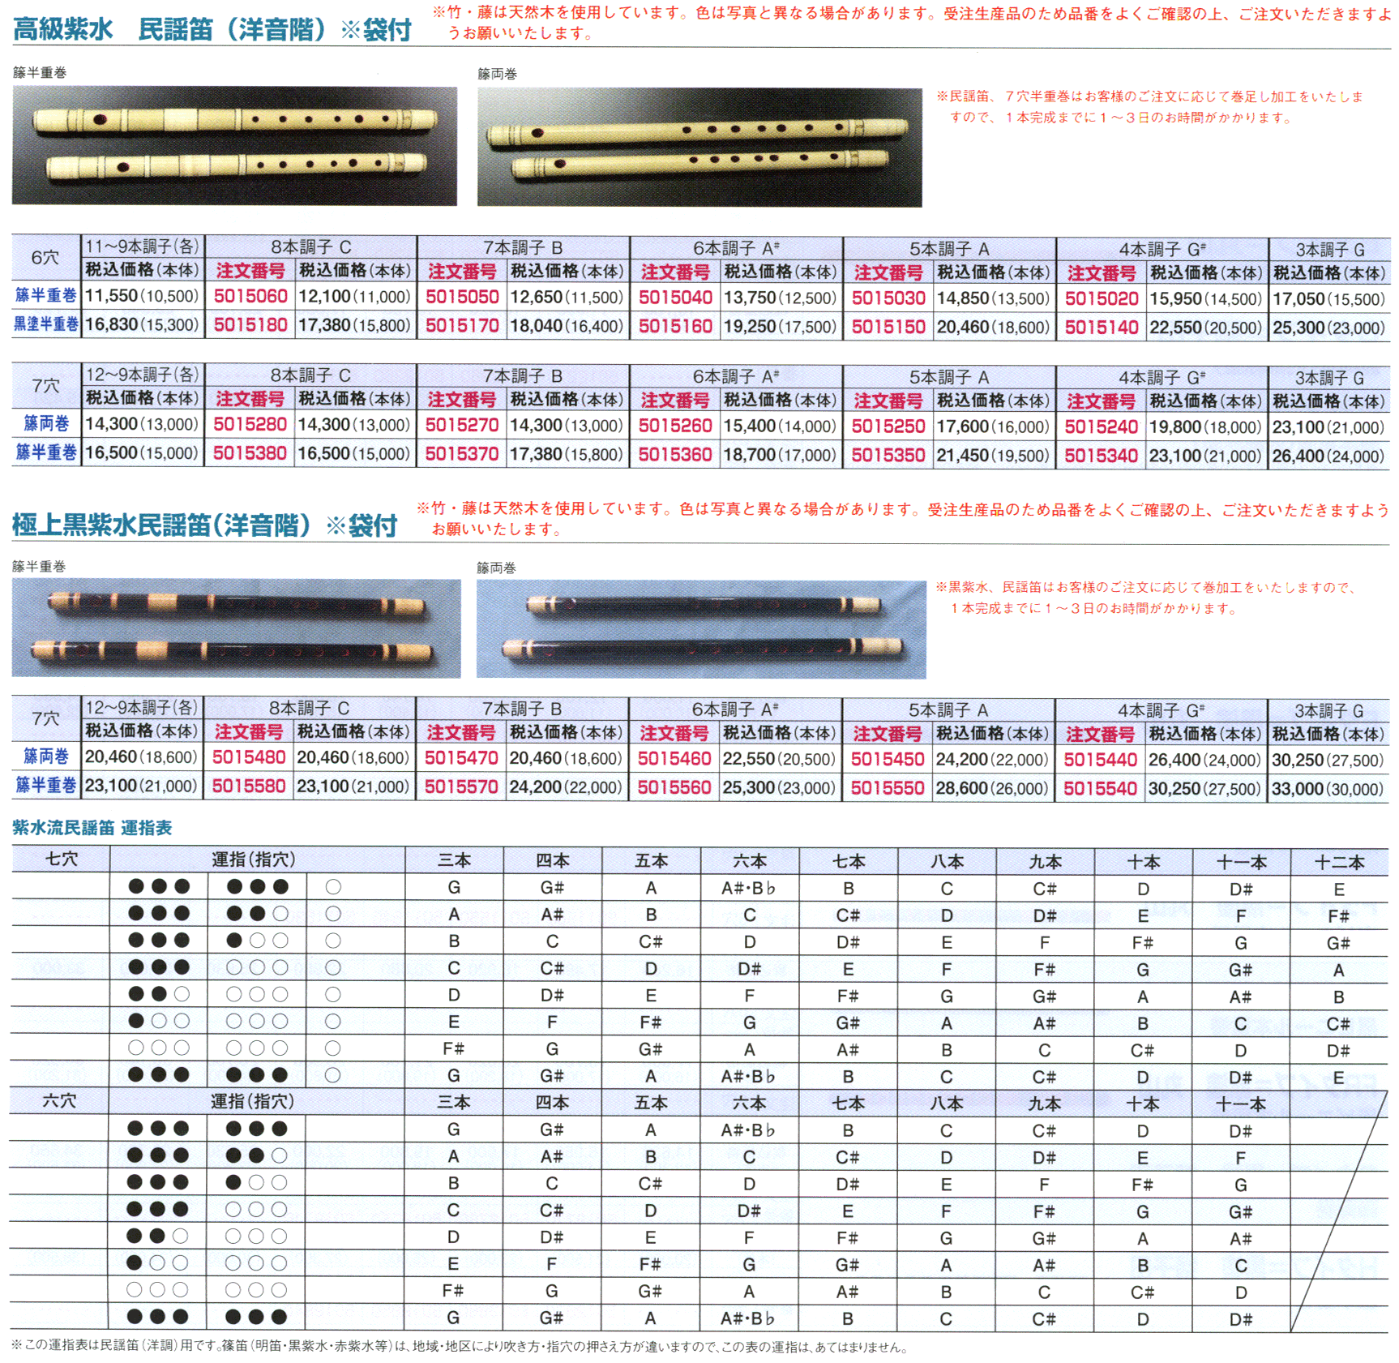Select order number 5015360
1399x1363 pixels.
[x=675, y=455]
